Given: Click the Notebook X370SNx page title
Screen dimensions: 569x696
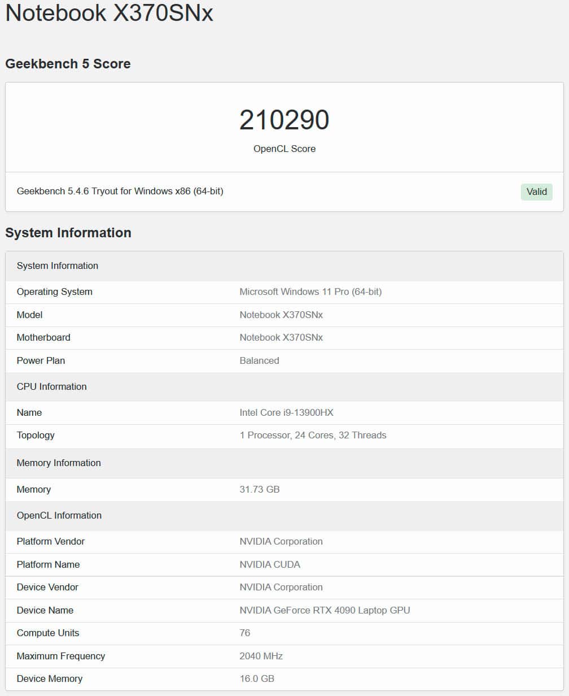Looking at the screenshot, I should point(109,12).
